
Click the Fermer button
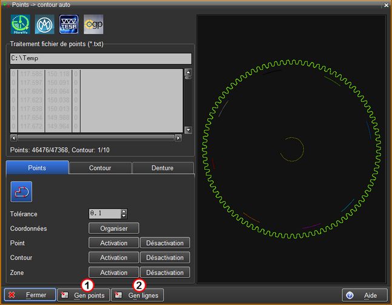pyautogui.click(x=31, y=295)
